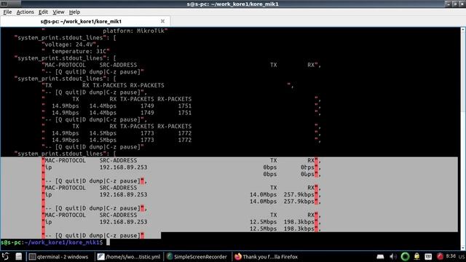Open the window menu icon in title bar
This screenshot has height=262, width=466.
point(4,4)
